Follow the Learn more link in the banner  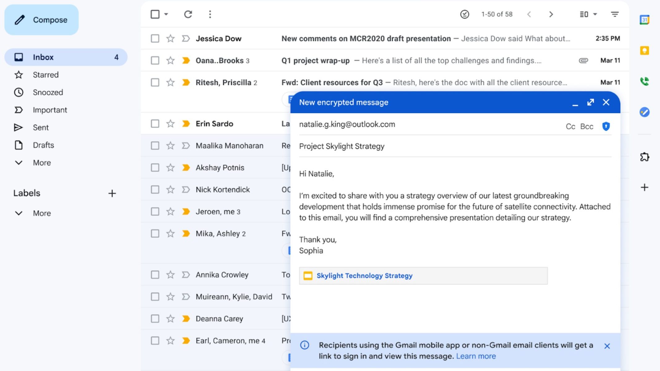476,356
